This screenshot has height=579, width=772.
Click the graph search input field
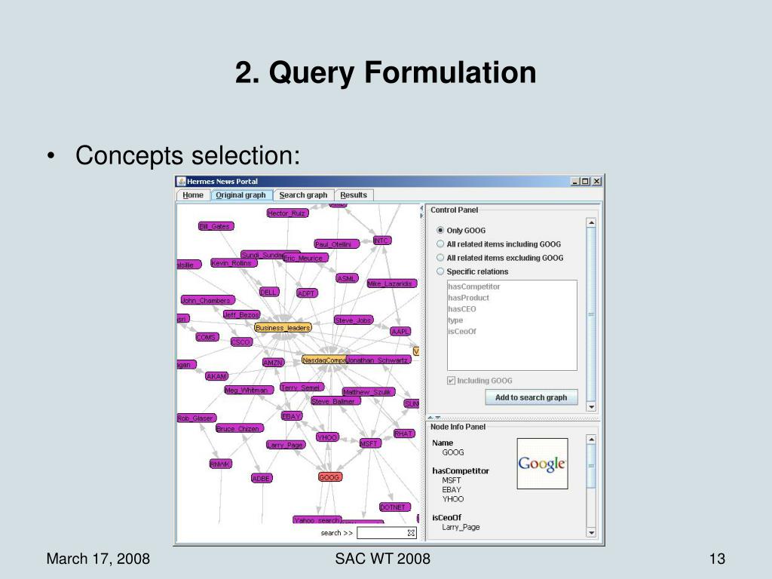click(382, 533)
